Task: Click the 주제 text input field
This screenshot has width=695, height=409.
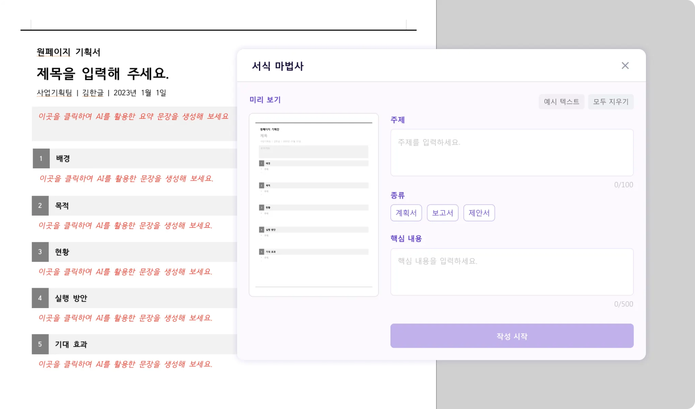Action: (512, 152)
